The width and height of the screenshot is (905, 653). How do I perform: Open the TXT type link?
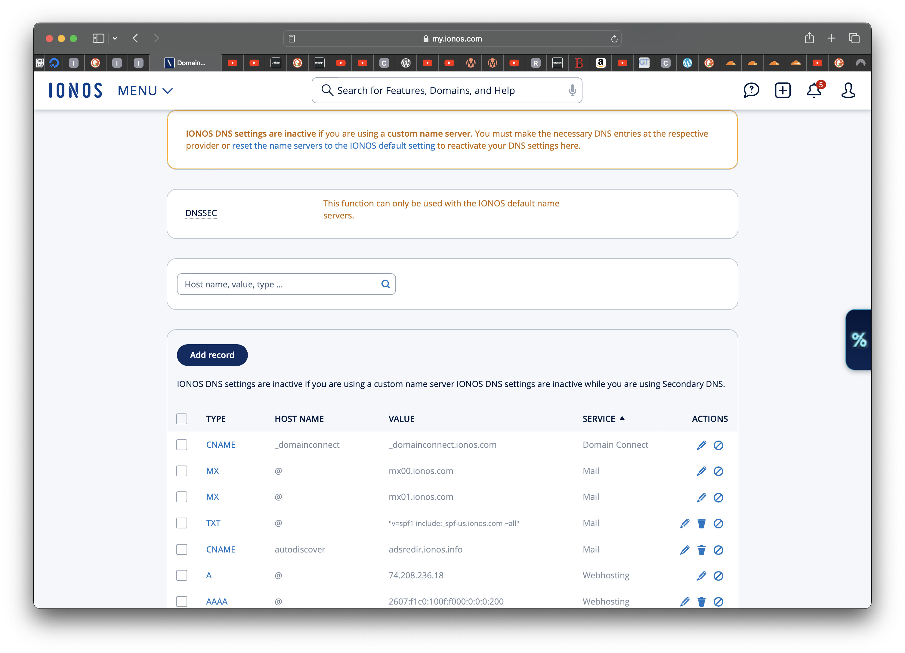point(213,523)
